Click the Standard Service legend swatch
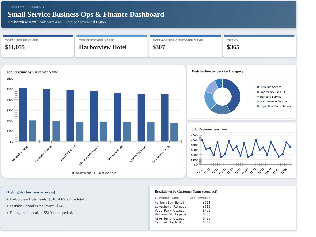 258,97
